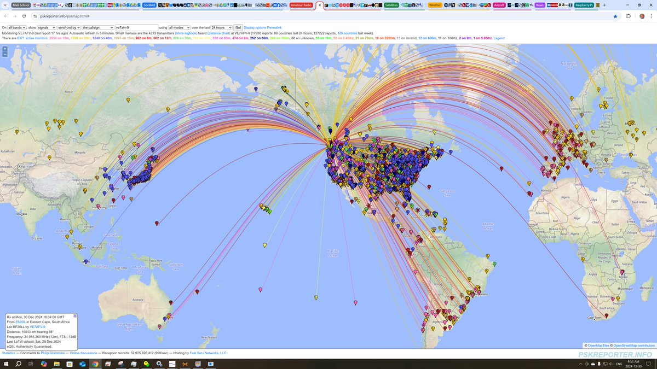
Task: Click the browser address bar URL
Action: [x=65, y=16]
